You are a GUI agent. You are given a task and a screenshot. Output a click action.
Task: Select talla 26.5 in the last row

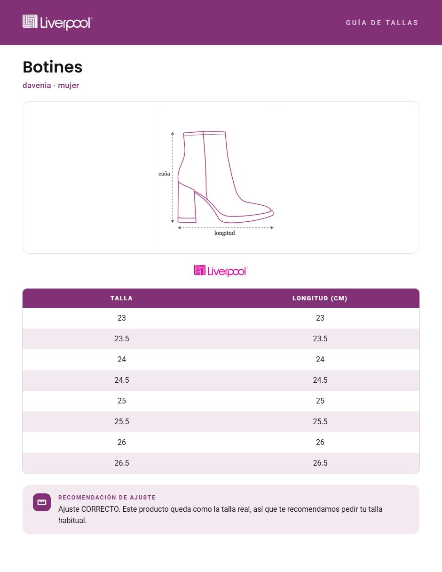tap(122, 463)
